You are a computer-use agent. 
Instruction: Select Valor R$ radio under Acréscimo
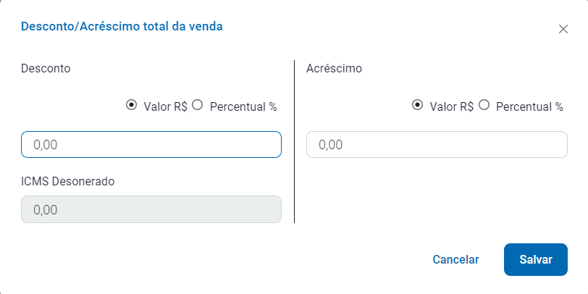click(417, 105)
